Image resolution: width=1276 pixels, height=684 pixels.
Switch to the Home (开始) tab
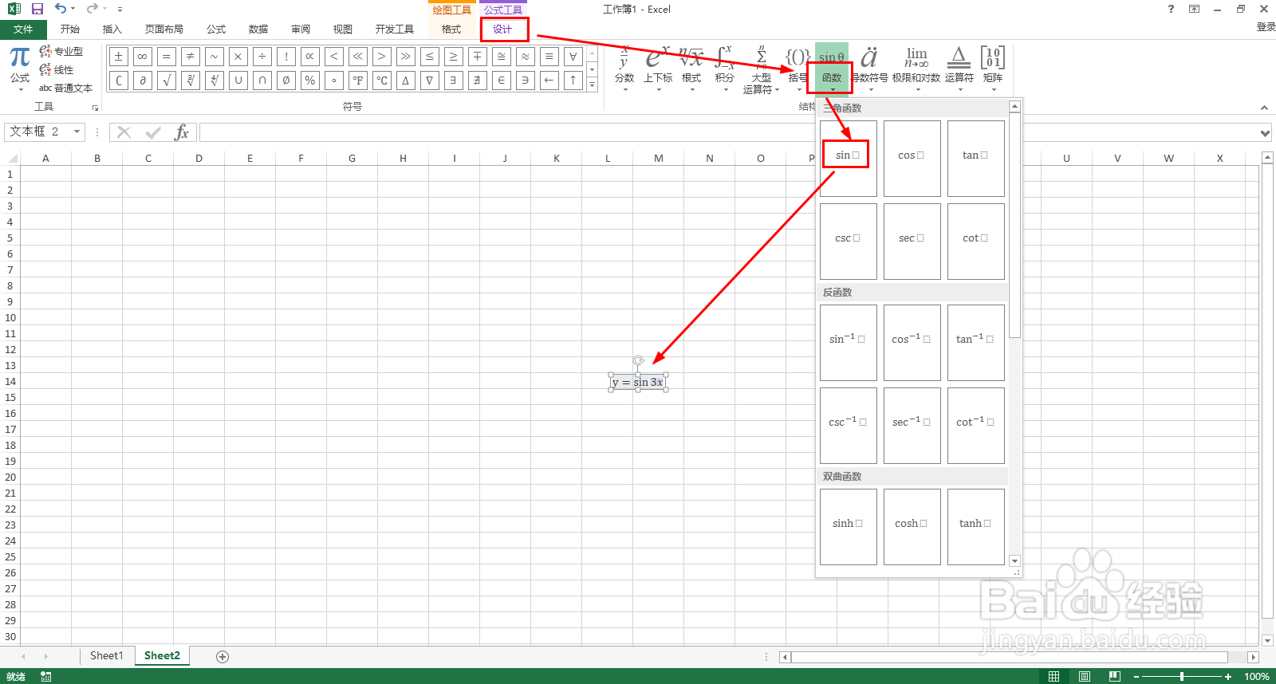[x=70, y=29]
